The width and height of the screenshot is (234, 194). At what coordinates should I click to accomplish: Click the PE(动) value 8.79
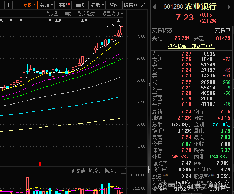tap(225, 170)
